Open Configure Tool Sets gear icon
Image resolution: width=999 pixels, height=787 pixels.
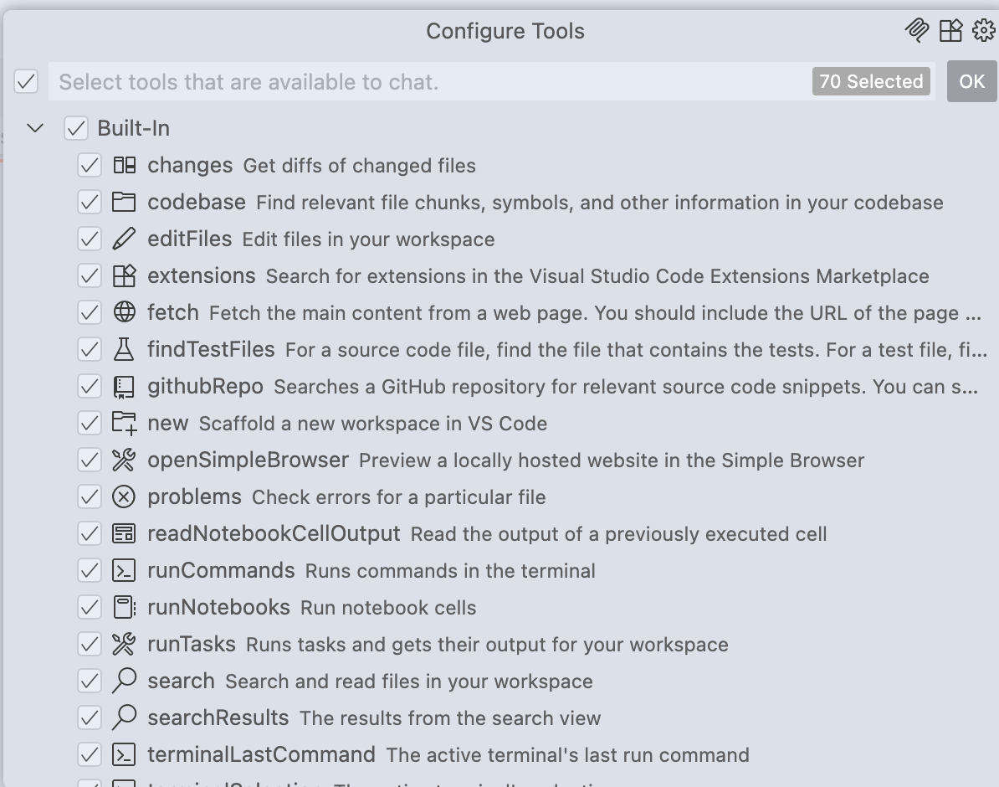click(x=984, y=30)
